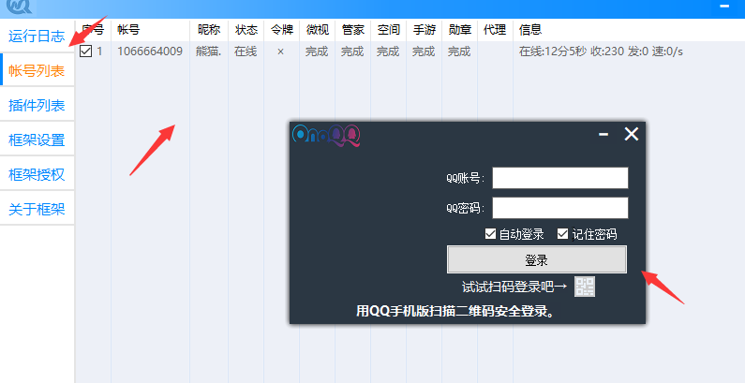The height and width of the screenshot is (383, 745).
Task: Click the 令牌 column header
Action: click(x=282, y=30)
